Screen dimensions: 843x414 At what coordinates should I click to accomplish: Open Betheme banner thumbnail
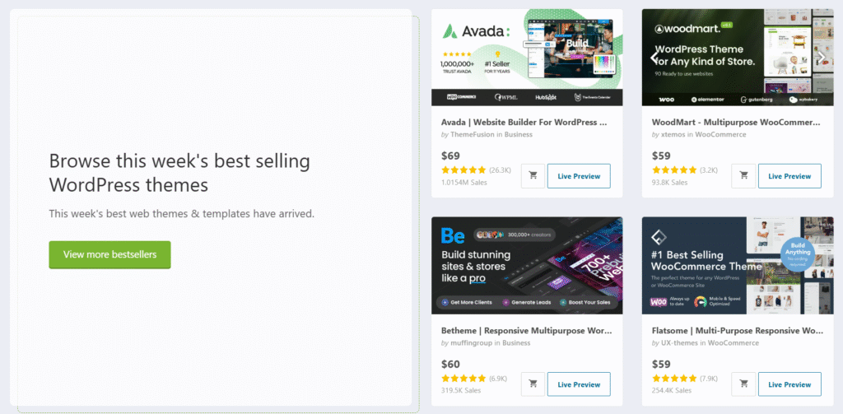527,266
